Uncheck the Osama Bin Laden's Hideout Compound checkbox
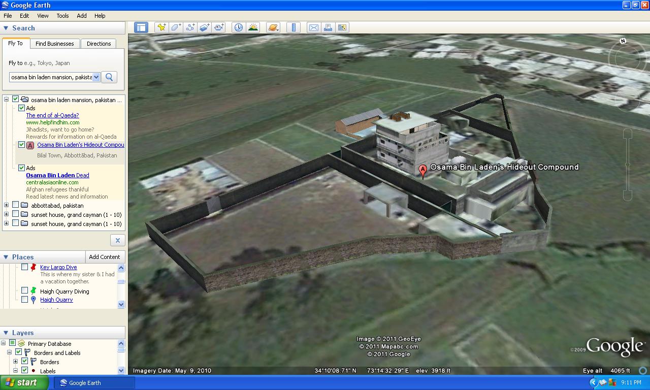 point(21,145)
